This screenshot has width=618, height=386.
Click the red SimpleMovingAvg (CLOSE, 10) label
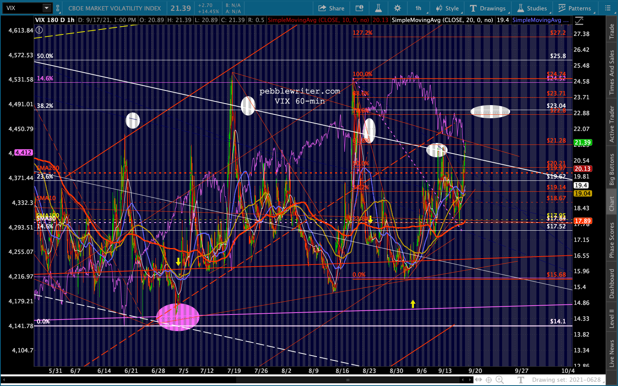tap(318, 20)
